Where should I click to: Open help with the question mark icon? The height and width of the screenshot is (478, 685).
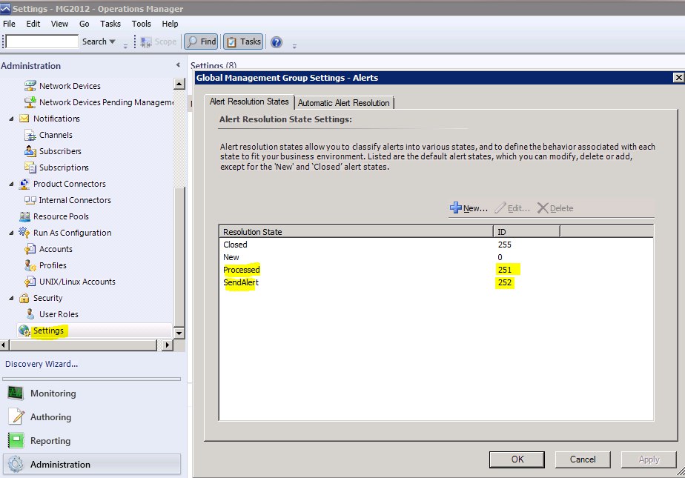point(277,42)
